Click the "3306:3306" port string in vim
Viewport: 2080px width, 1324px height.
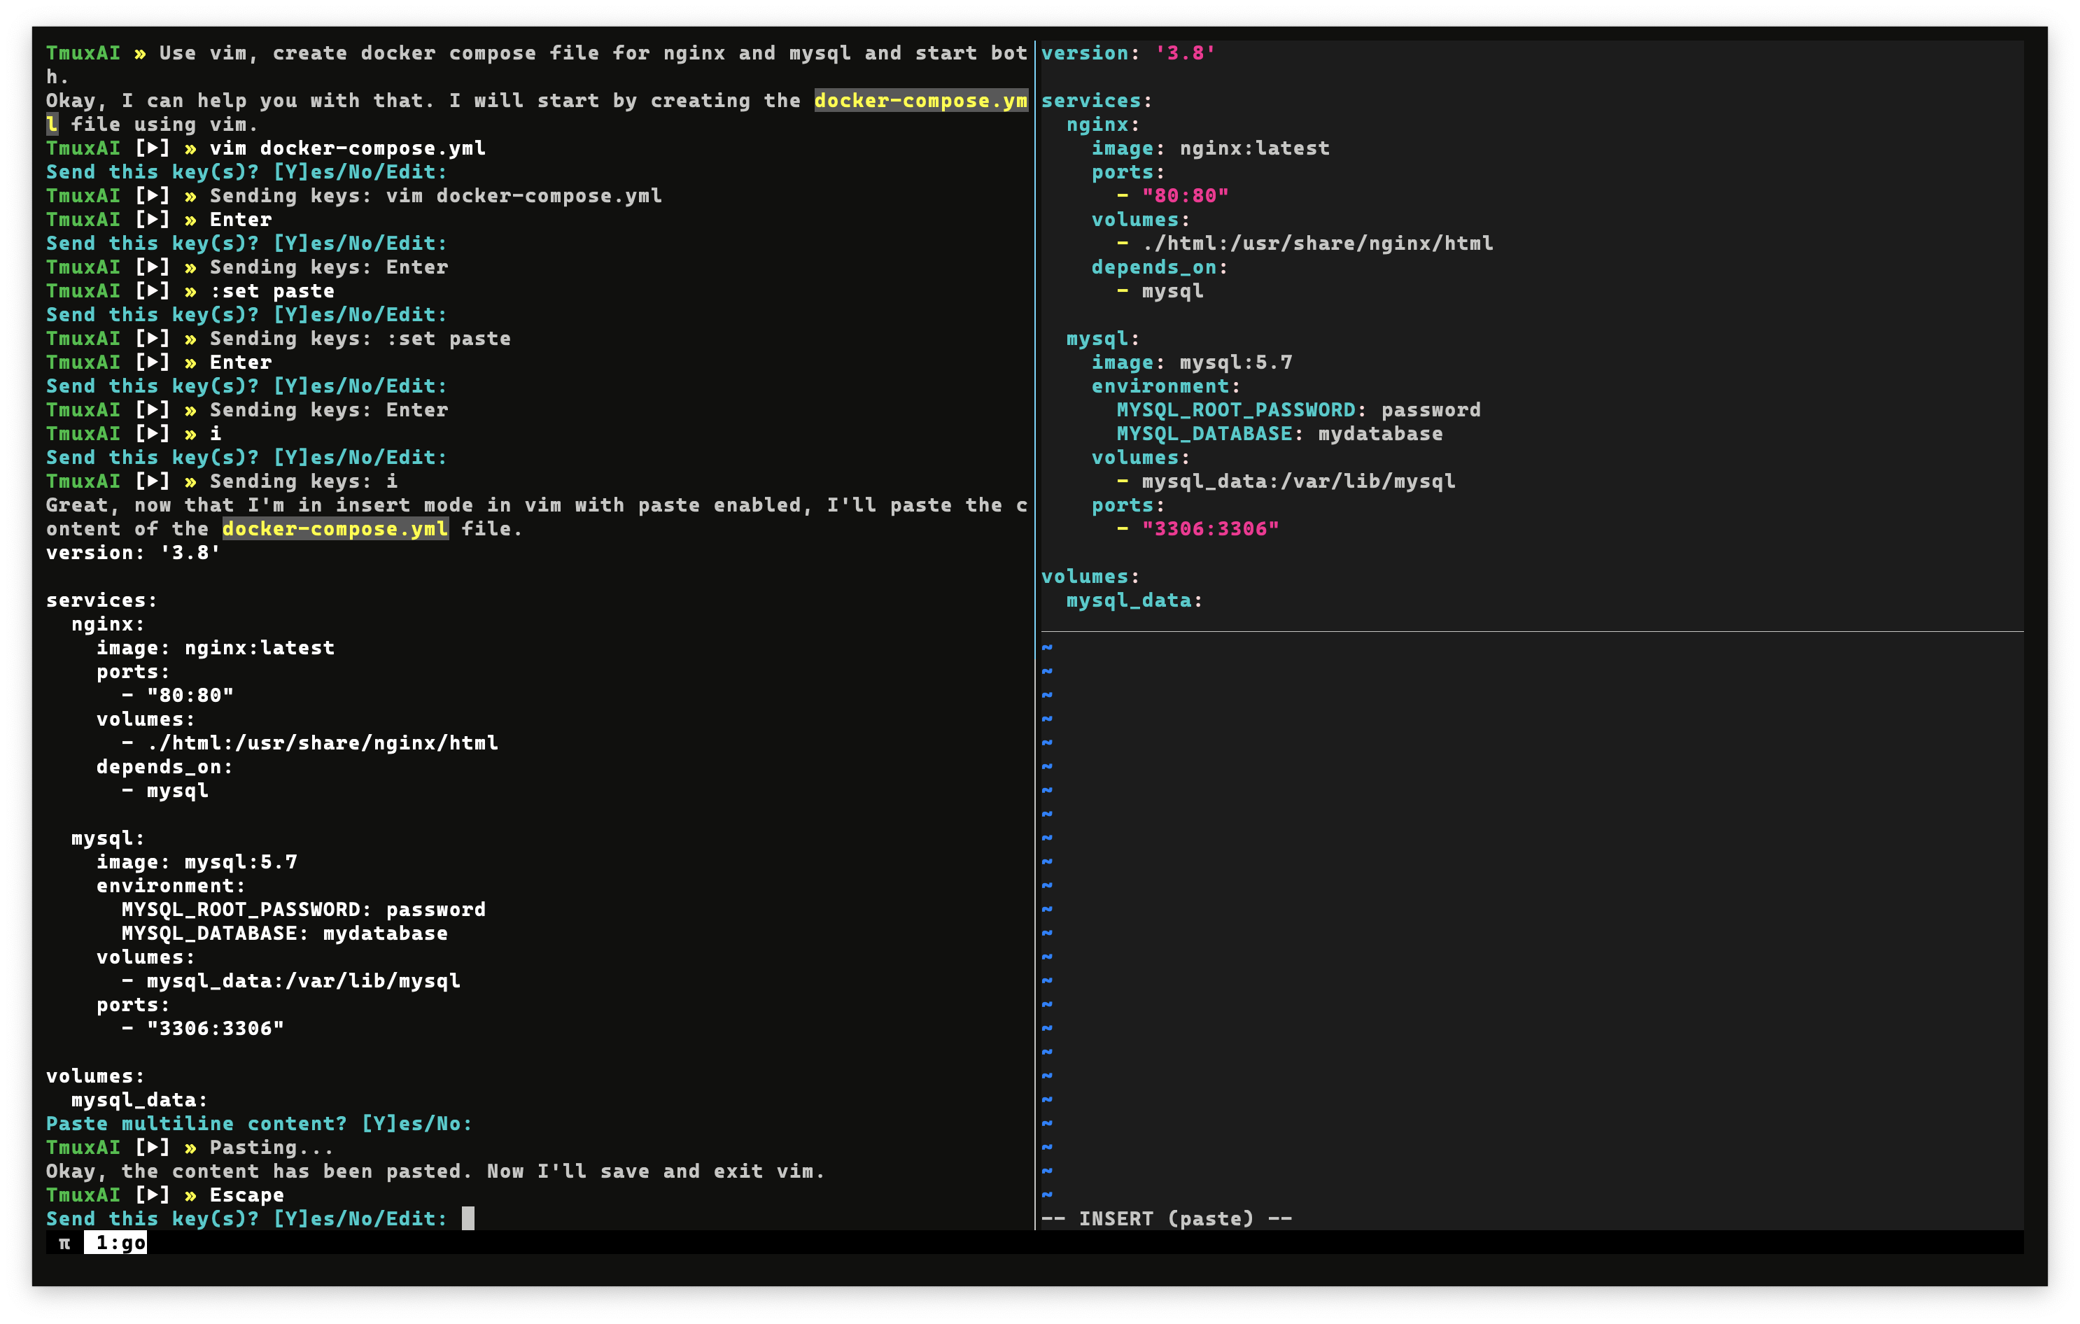pos(1209,528)
